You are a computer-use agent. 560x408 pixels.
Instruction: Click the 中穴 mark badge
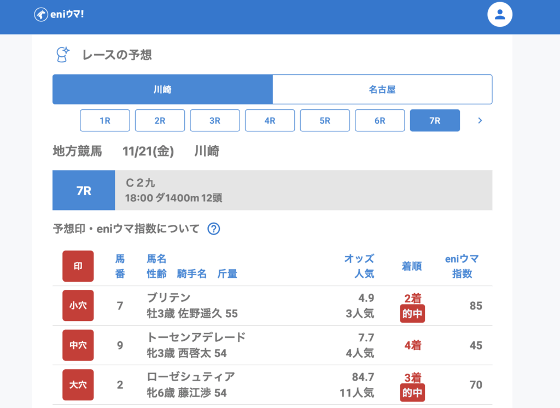coord(78,345)
